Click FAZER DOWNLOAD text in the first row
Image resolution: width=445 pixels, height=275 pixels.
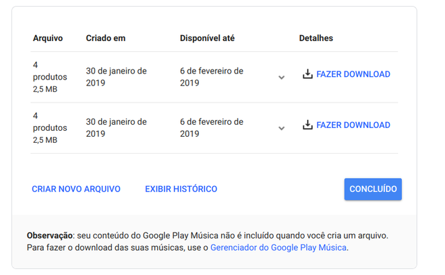pos(353,74)
